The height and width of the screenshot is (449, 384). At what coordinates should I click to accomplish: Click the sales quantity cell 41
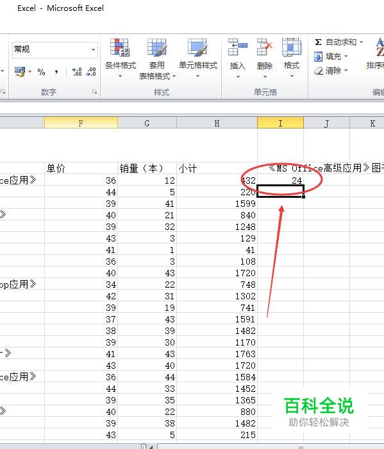[147, 204]
